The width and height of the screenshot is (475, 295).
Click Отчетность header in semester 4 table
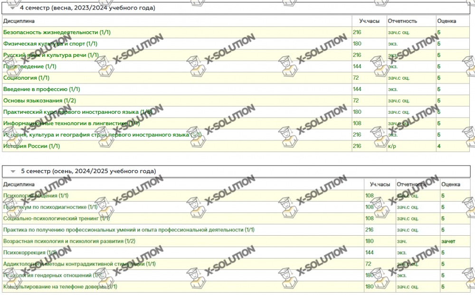click(x=402, y=21)
